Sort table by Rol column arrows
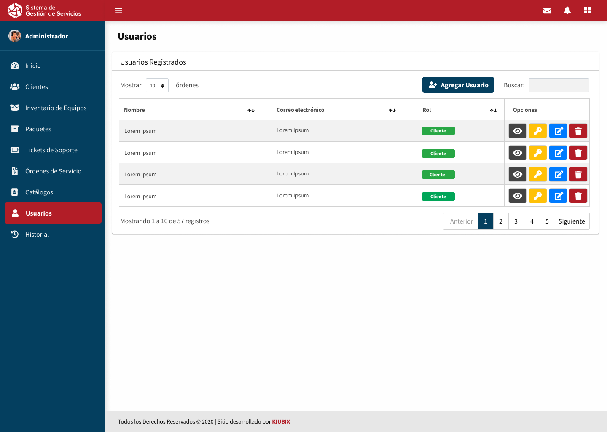 (x=494, y=111)
